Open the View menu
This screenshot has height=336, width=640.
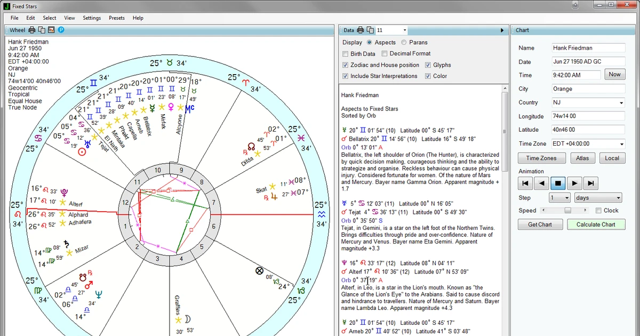click(x=69, y=18)
